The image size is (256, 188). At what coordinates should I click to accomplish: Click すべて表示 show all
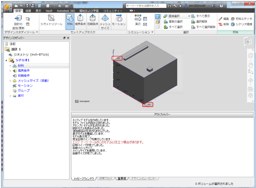(201, 16)
